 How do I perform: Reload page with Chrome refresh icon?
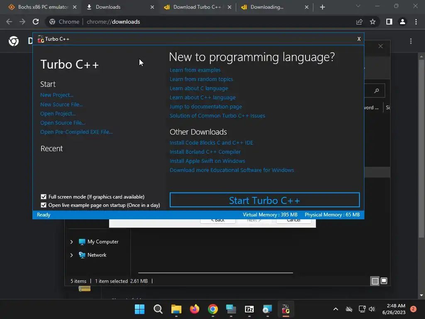pyautogui.click(x=36, y=22)
